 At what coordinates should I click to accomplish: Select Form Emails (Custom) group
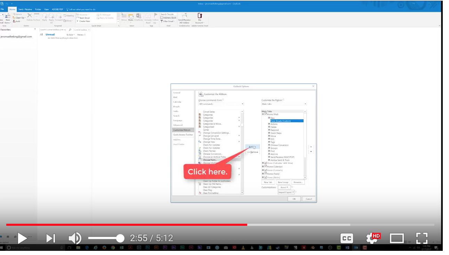pyautogui.click(x=287, y=121)
